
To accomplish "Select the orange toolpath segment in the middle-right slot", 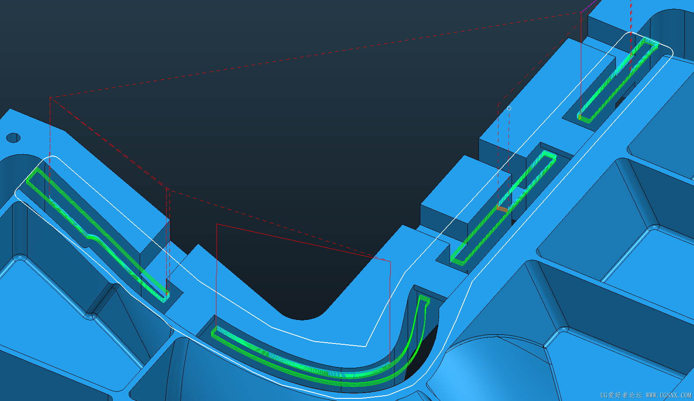I will click(x=502, y=209).
